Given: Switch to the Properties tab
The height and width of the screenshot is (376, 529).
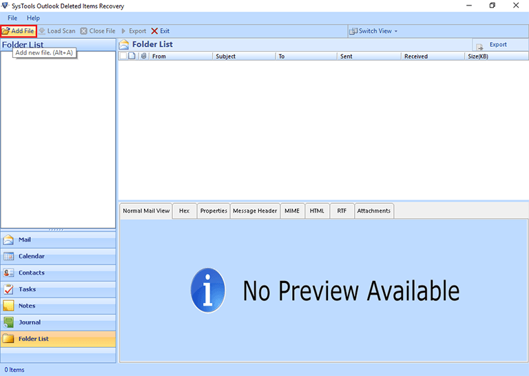Looking at the screenshot, I should coord(214,211).
